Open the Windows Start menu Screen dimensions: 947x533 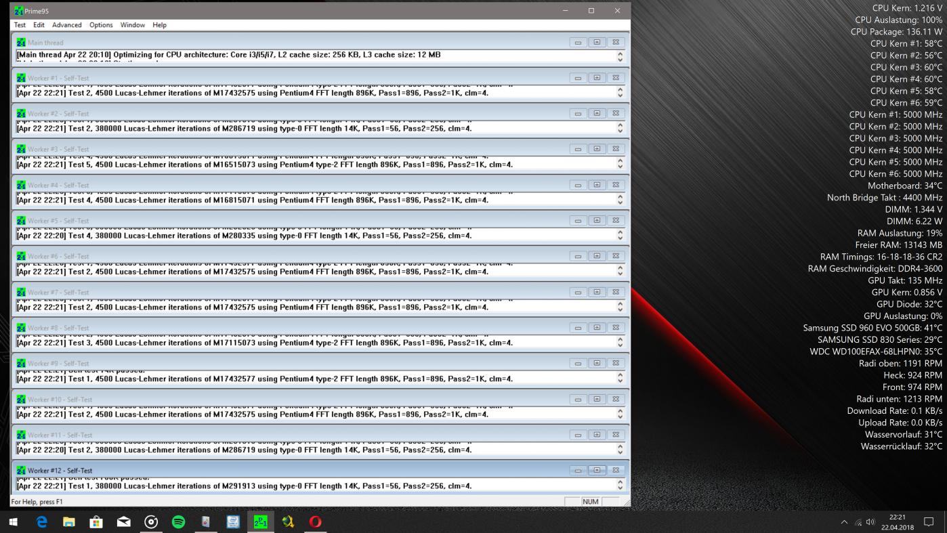[14, 521]
